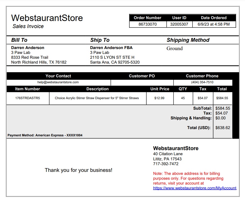Click the QTY column header
The width and height of the screenshot is (245, 201).
coord(183,89)
